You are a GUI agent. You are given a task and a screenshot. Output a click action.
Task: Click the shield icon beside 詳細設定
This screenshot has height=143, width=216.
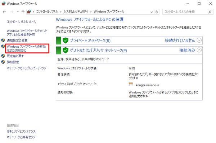pos(3,62)
